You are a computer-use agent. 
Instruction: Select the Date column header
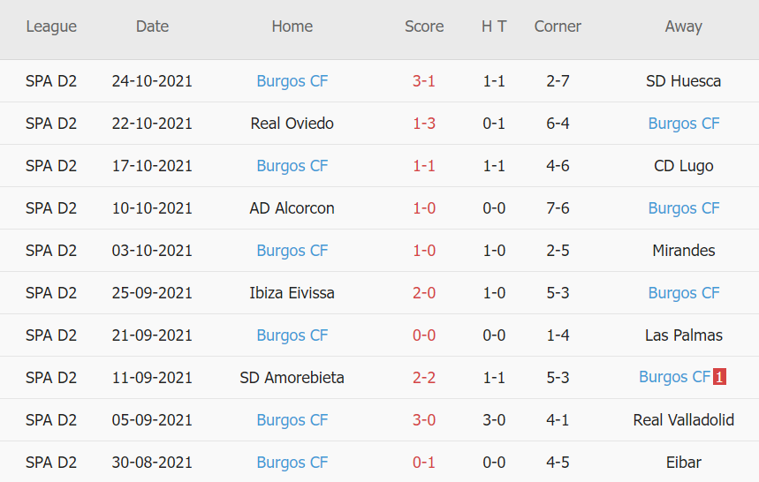pyautogui.click(x=152, y=26)
